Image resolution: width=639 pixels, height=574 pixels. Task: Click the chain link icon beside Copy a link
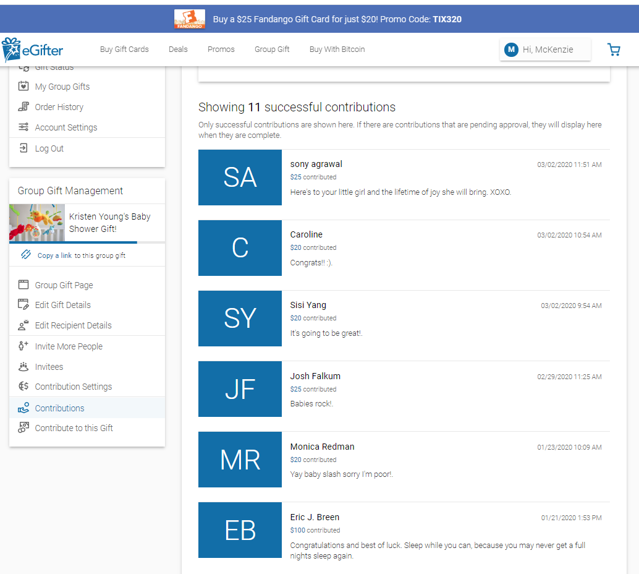pos(26,255)
